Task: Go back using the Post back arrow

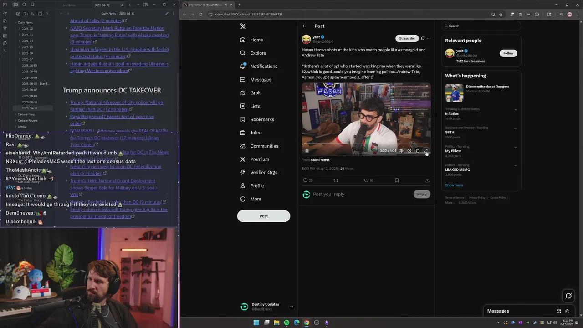Action: coord(304,26)
